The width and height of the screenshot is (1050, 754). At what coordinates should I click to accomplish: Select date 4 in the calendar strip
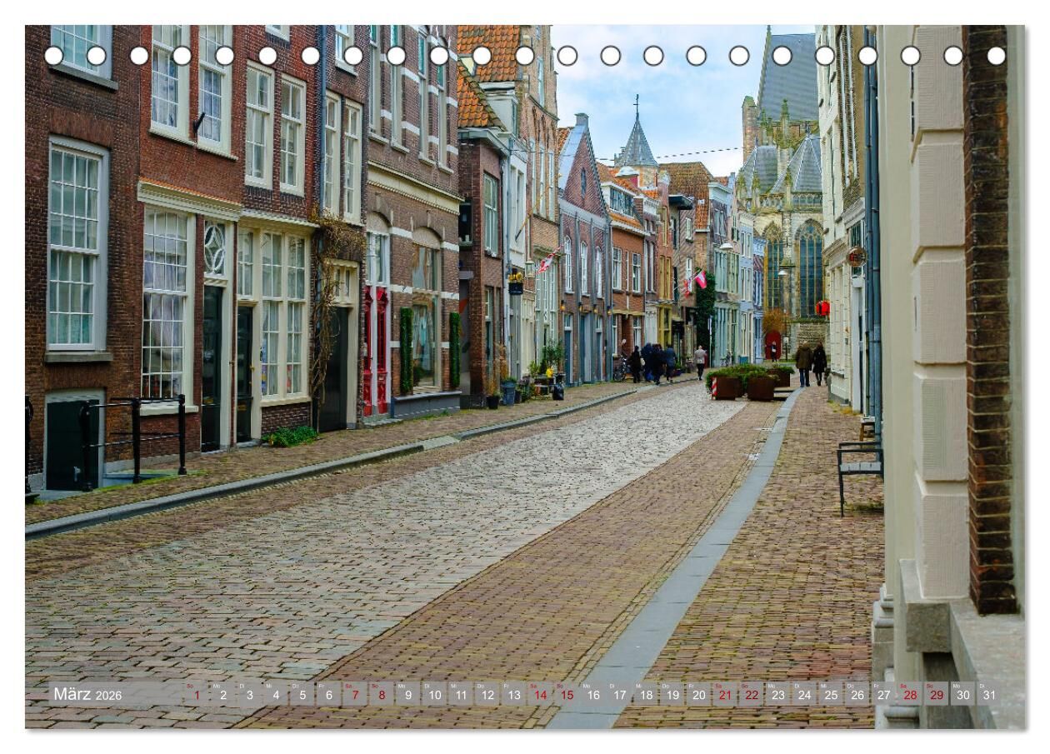point(275,694)
